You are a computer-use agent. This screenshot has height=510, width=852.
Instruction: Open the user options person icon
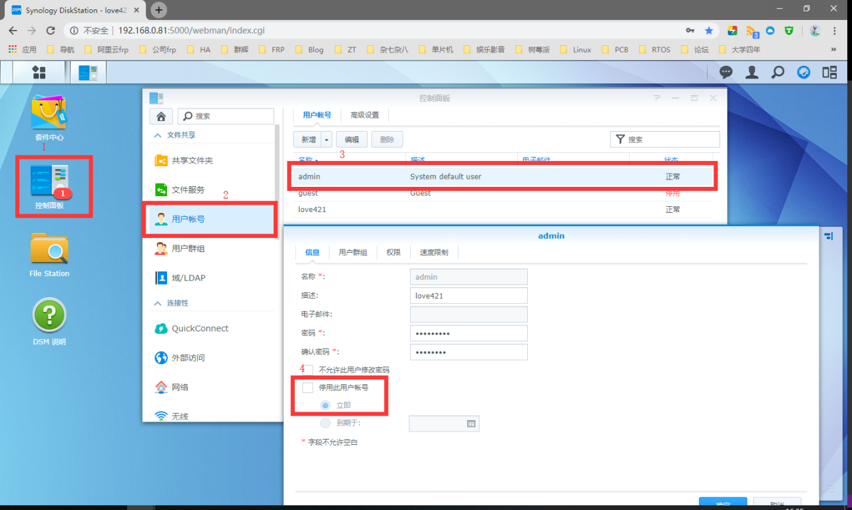[x=752, y=72]
